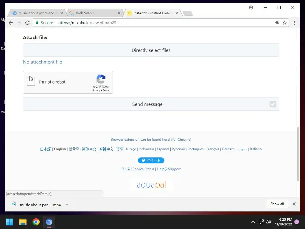
Task: Reload the current page
Action: click(27, 23)
